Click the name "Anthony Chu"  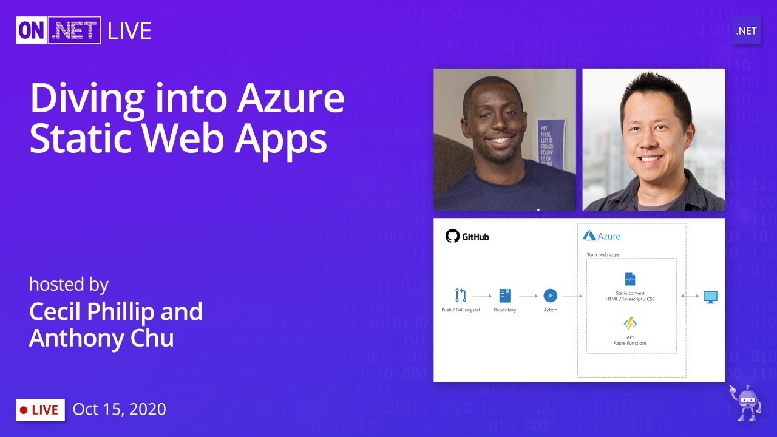coord(101,337)
